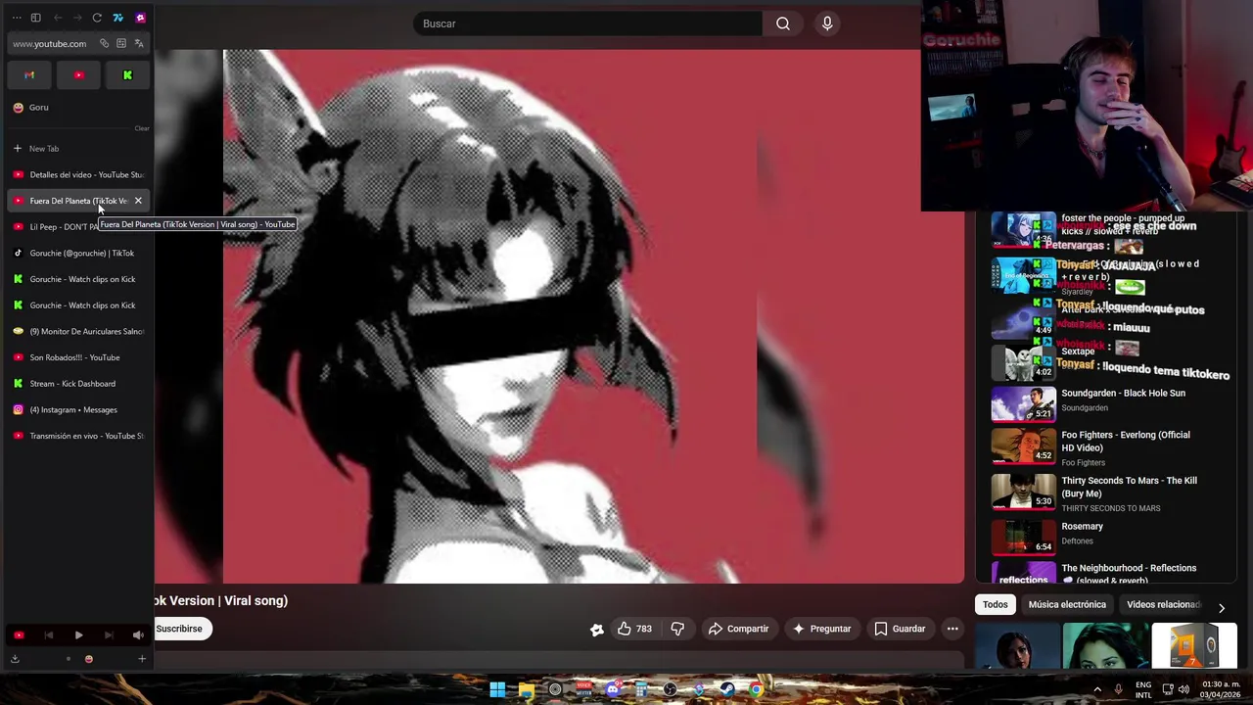This screenshot has height=705, width=1253.
Task: Select the Todos filter chip
Action: [995, 605]
